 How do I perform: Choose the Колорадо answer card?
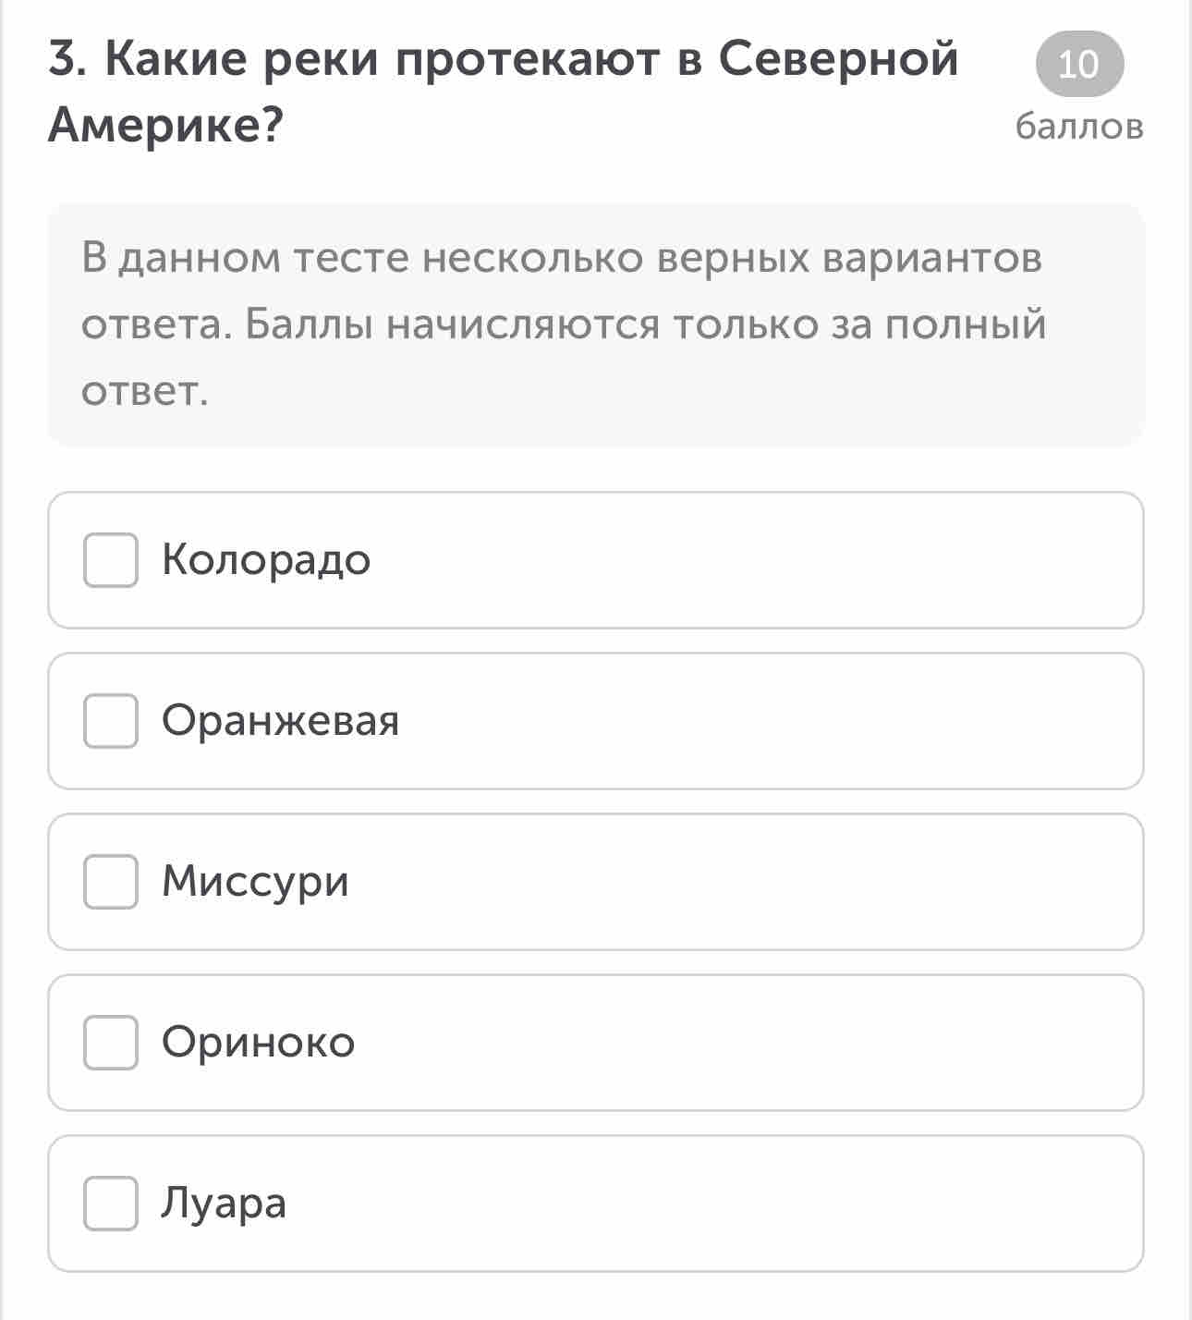pyautogui.click(x=596, y=560)
